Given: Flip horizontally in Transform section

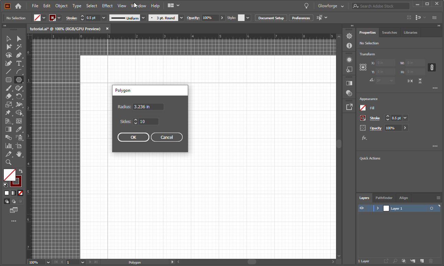Looking at the screenshot, I should click(x=410, y=81).
